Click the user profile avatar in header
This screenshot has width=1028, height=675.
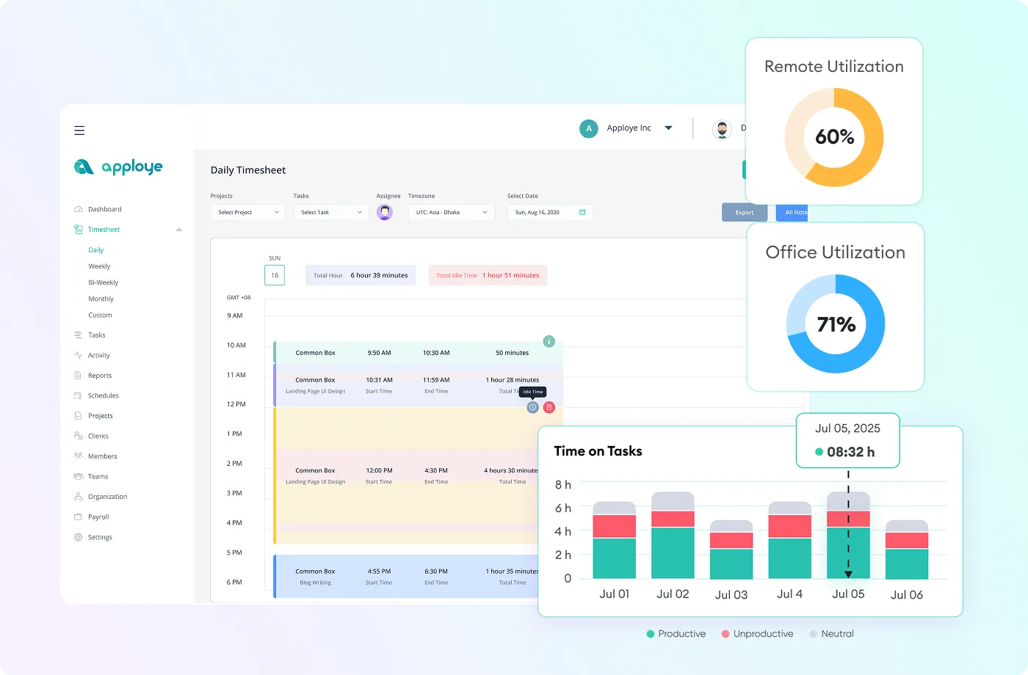[722, 129]
